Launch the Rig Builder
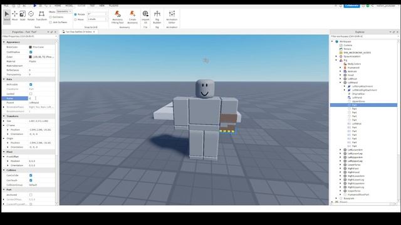This screenshot has width=401, height=225. coord(157,17)
